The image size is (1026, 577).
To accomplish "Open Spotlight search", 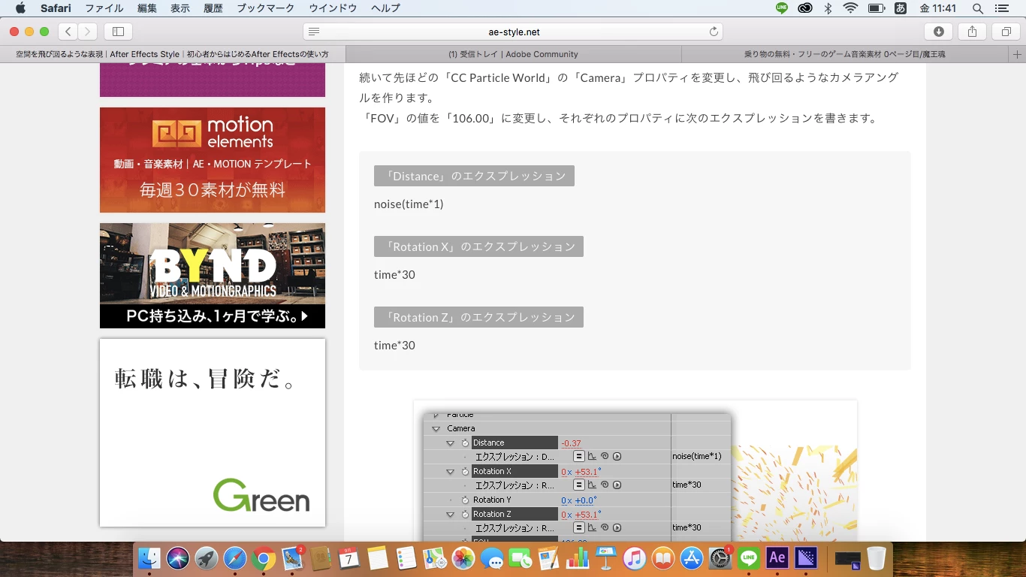I will point(977,8).
